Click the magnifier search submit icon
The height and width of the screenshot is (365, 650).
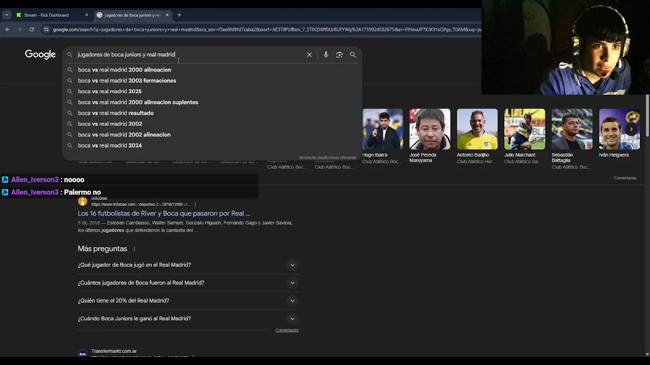click(353, 55)
